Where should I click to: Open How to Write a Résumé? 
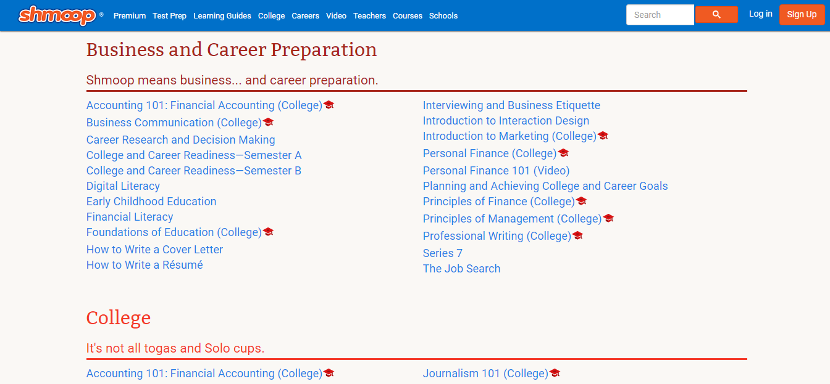(145, 265)
